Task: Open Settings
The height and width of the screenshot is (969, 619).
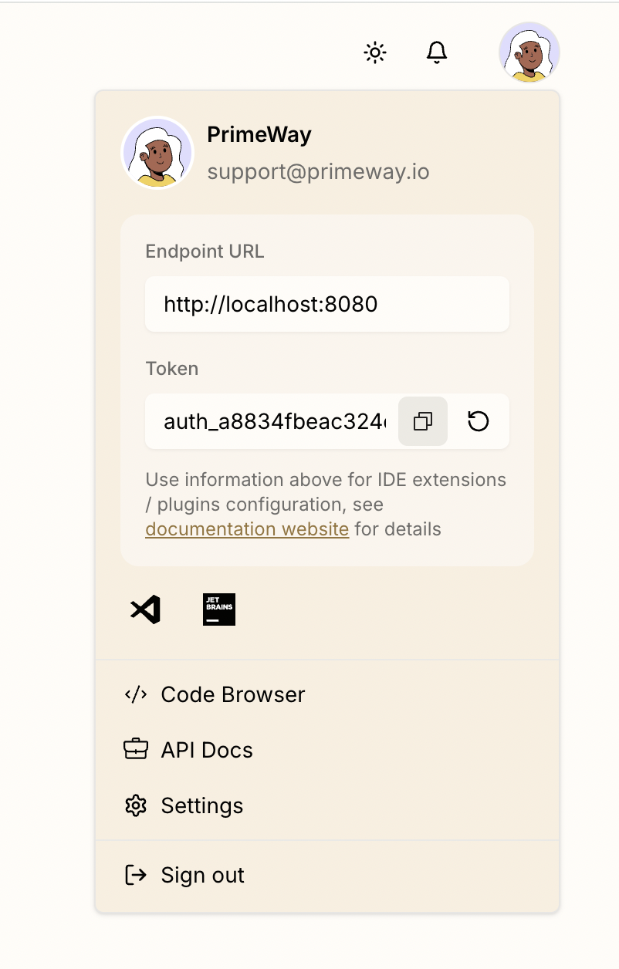Action: 201,805
